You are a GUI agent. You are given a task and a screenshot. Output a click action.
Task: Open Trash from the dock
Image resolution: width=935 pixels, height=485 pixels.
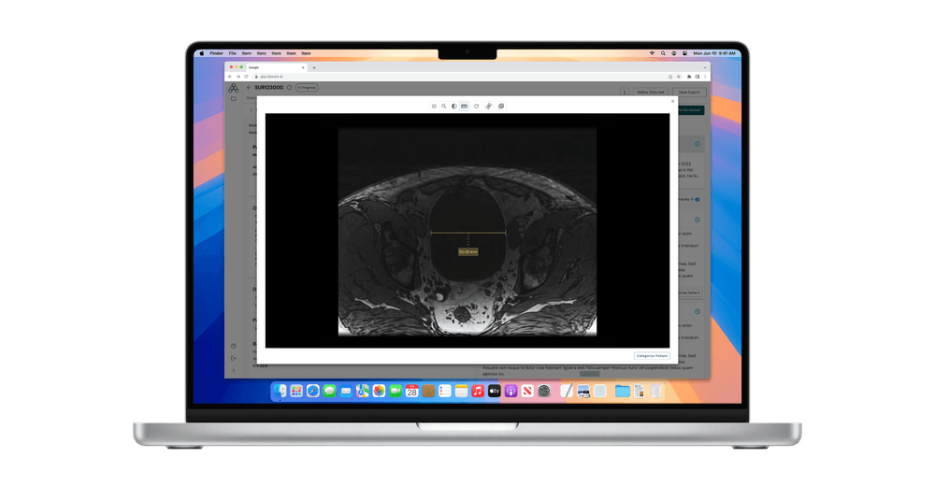[655, 391]
